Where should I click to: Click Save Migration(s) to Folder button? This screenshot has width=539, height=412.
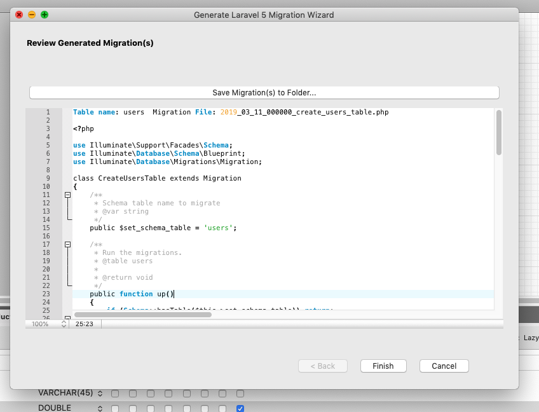pyautogui.click(x=264, y=93)
